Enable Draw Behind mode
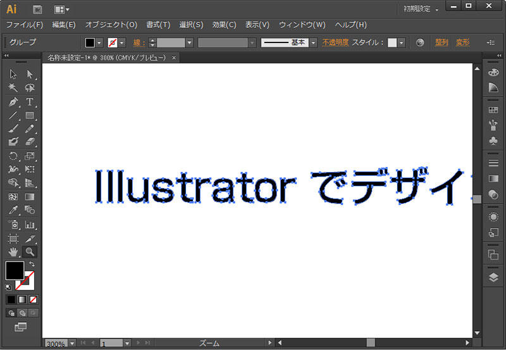 click(22, 313)
